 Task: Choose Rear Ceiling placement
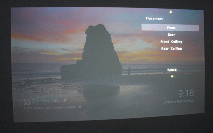171,48
